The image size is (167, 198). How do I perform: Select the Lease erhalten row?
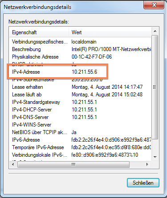(x=80, y=87)
